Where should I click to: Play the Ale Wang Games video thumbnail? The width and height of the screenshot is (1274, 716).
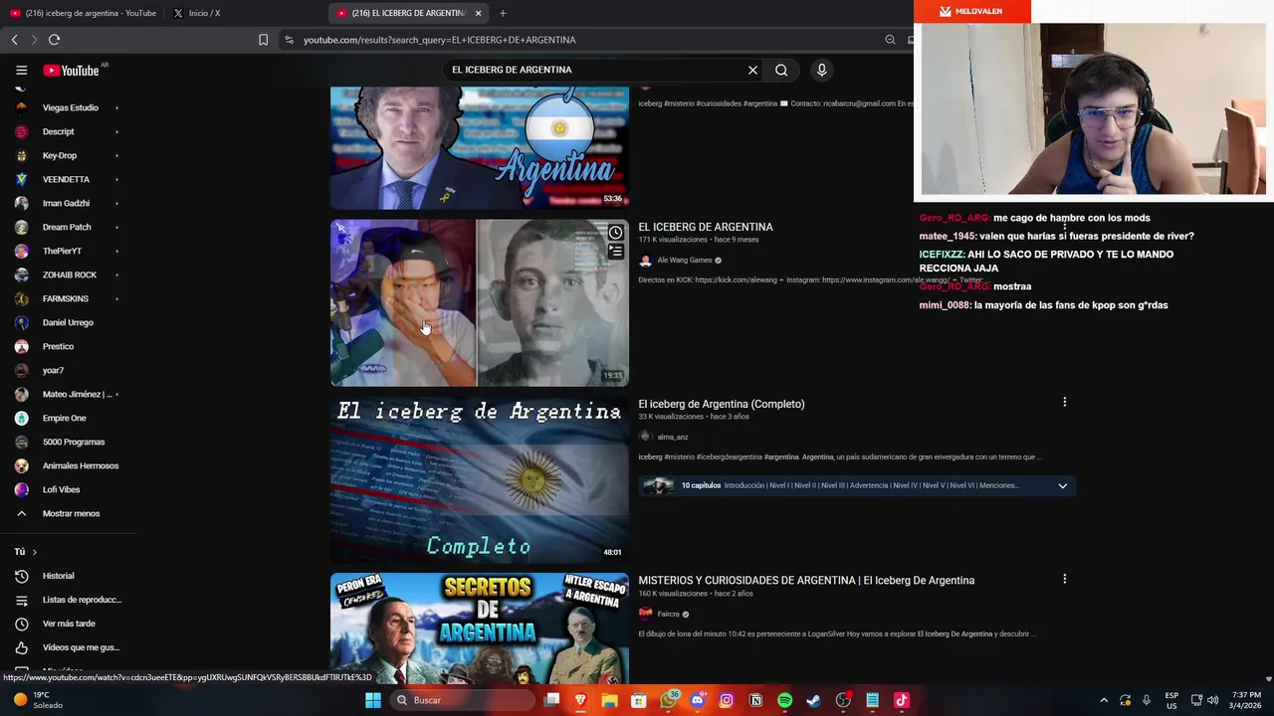click(x=480, y=302)
